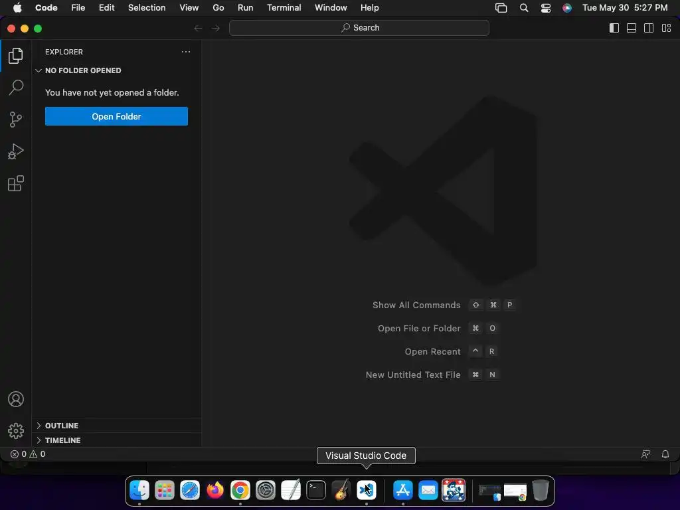Open the Search view in activity bar
The image size is (680, 510).
click(16, 87)
